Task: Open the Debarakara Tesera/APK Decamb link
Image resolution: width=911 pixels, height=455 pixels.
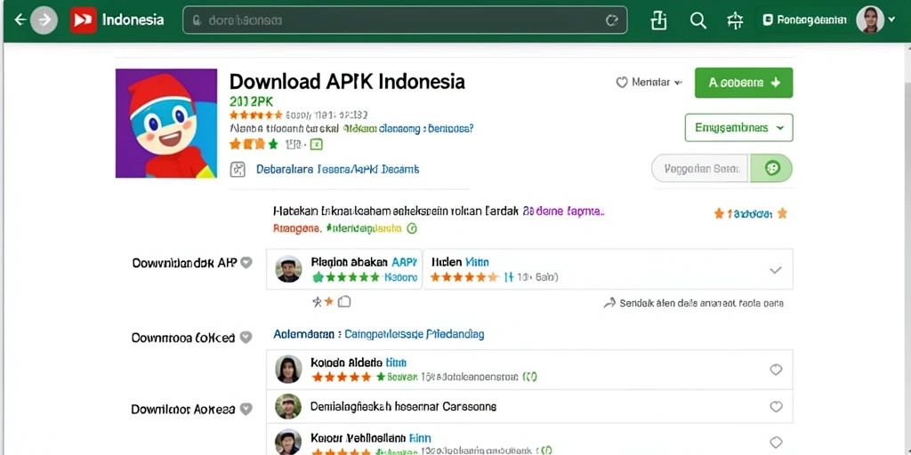Action: click(x=337, y=170)
